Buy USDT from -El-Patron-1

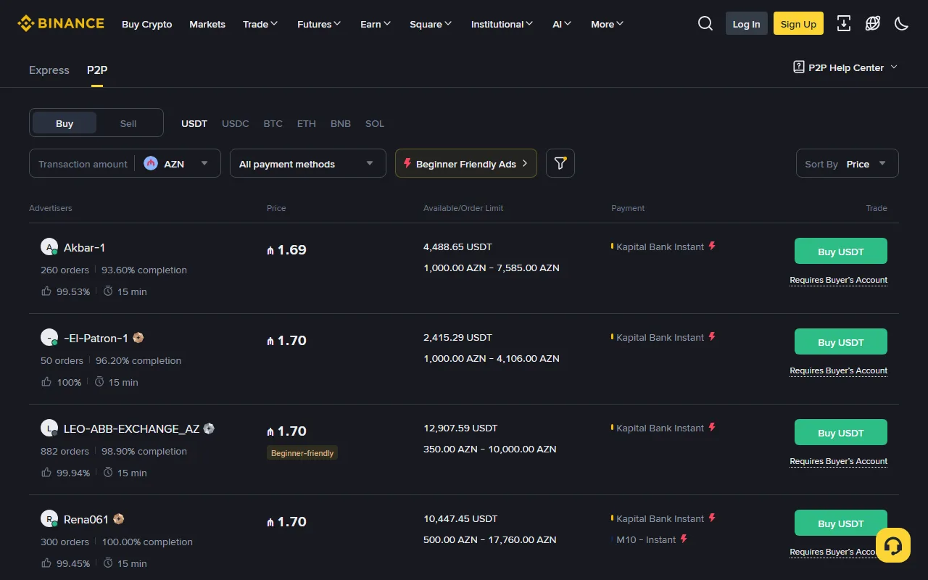pyautogui.click(x=841, y=341)
